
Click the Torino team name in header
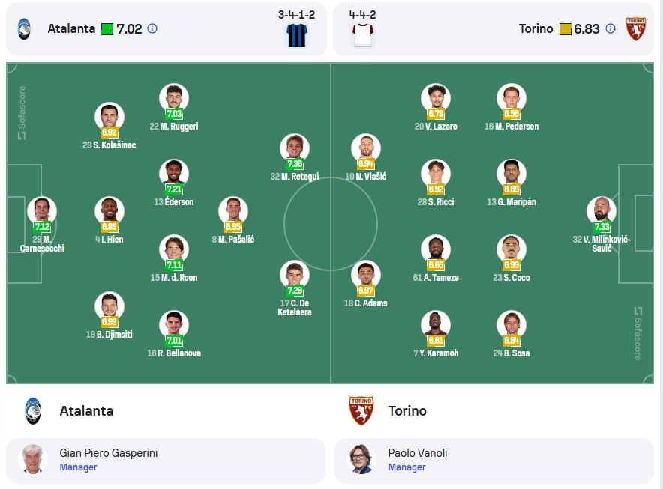pyautogui.click(x=535, y=28)
